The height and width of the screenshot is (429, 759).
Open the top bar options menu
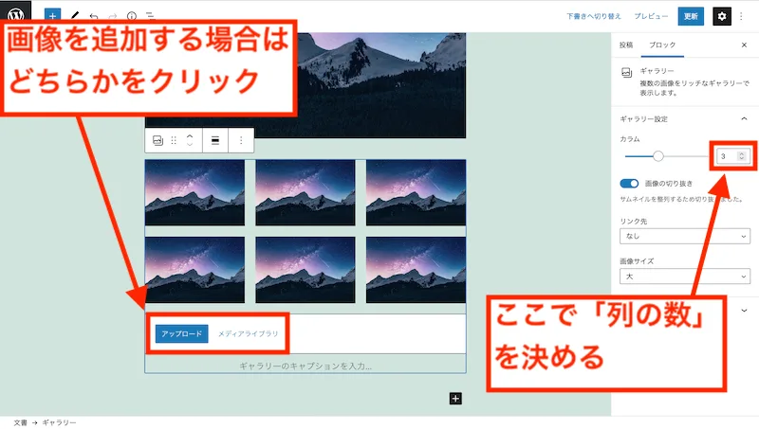[x=741, y=16]
